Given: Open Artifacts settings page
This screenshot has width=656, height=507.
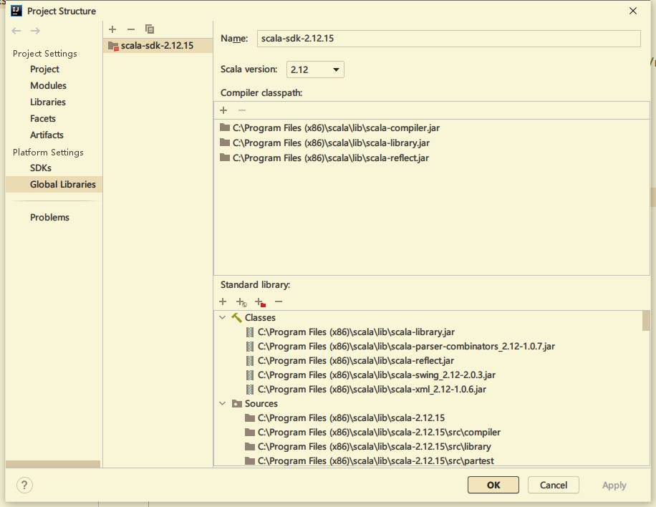Looking at the screenshot, I should [x=47, y=135].
